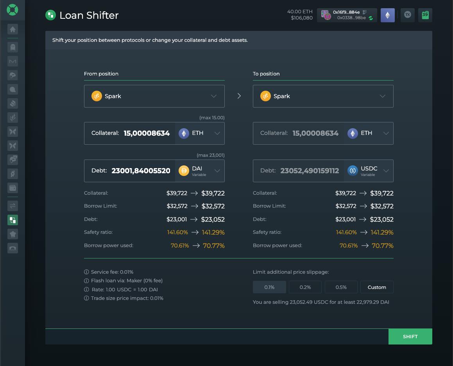The height and width of the screenshot is (366, 453).
Task: Open the wallet portfolio sidebar icon
Action: [x=13, y=188]
